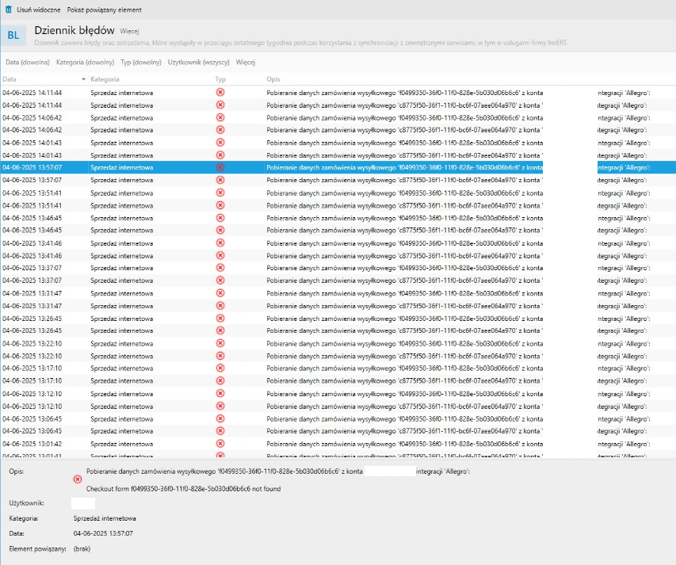Open Więcej next to the Dziennik błędów title

coord(129,31)
